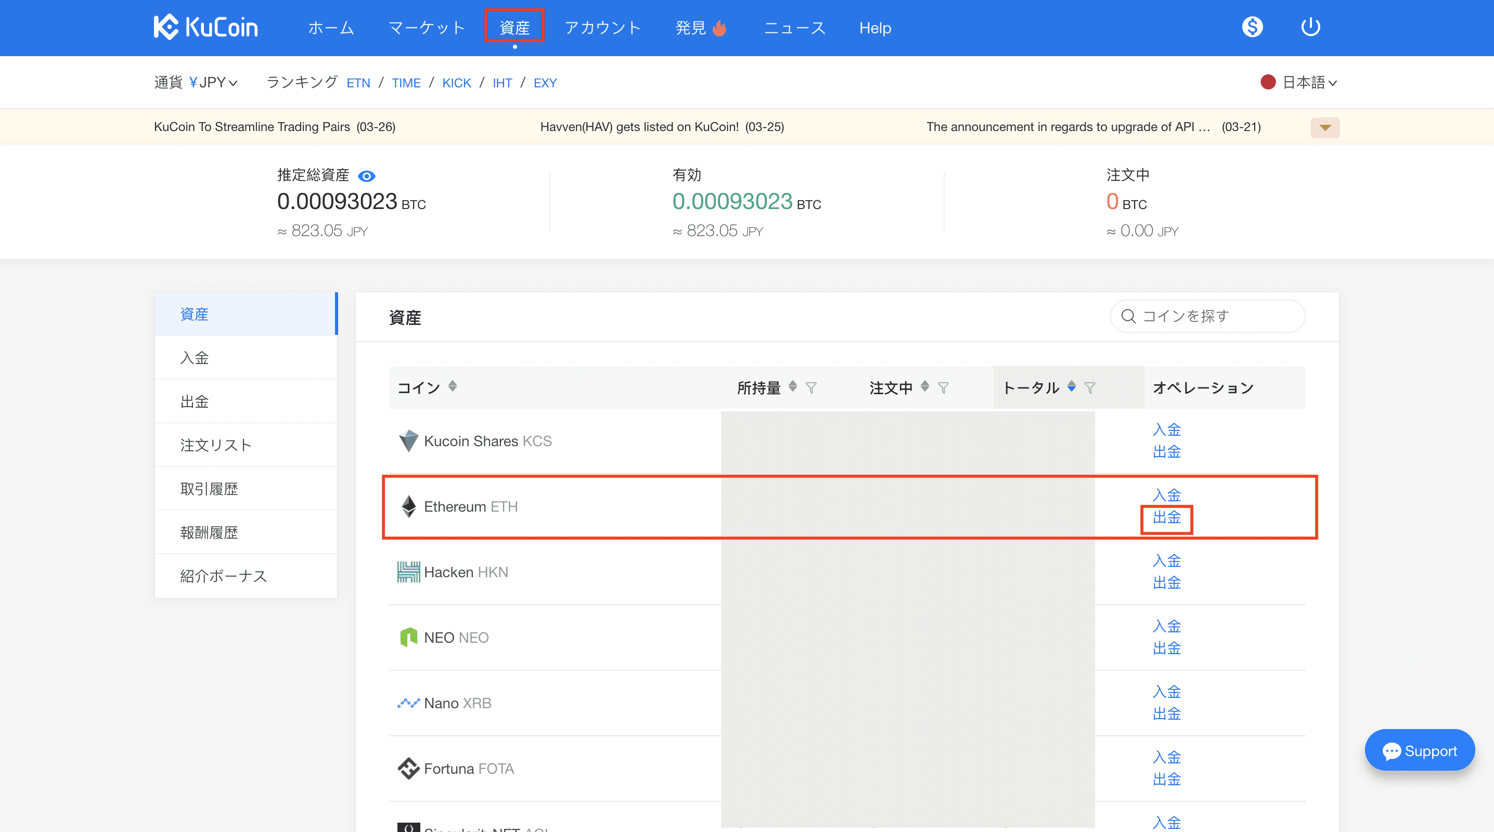Open the ¥JPY currency dropdown

tap(213, 83)
